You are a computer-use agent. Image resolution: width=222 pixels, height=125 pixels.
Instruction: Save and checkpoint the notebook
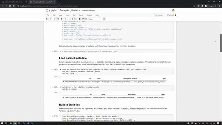click(47, 19)
